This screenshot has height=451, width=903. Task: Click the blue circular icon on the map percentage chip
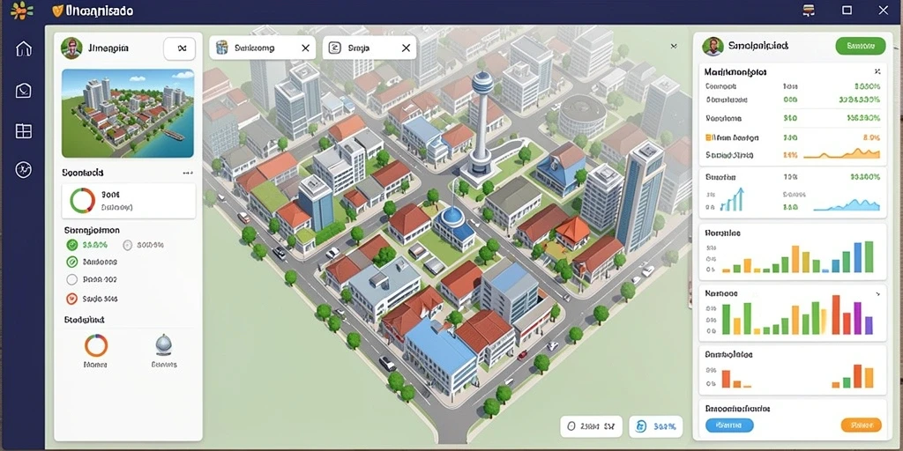point(641,427)
